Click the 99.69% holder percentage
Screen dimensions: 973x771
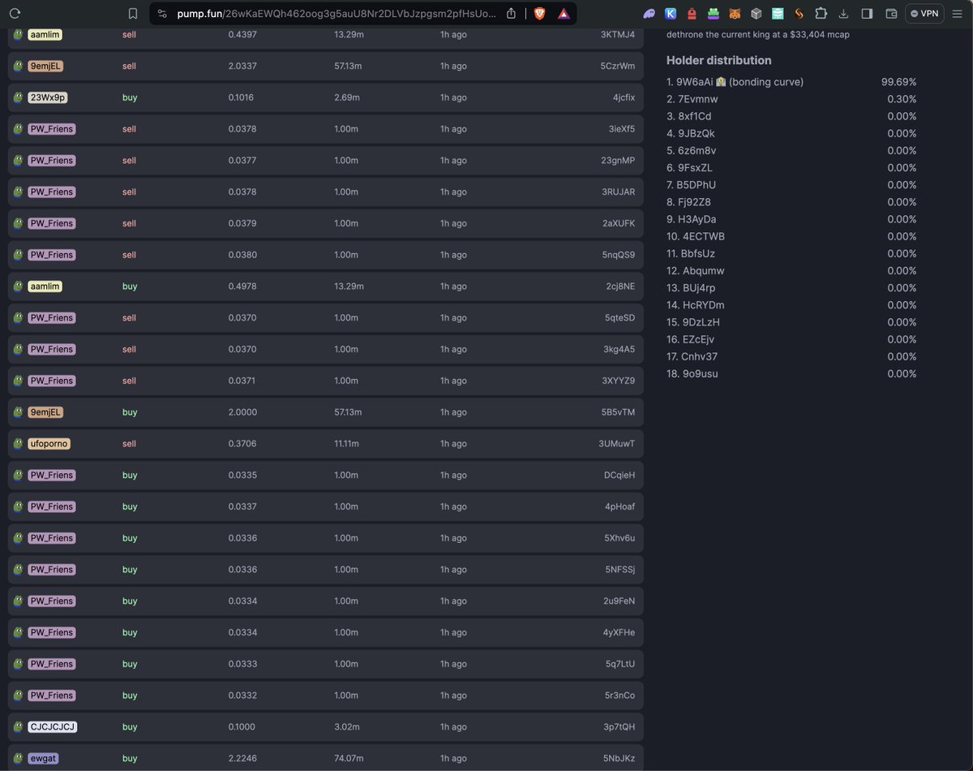pos(898,82)
